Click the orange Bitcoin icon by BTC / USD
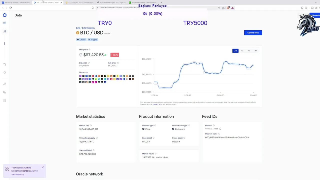 click(77, 33)
